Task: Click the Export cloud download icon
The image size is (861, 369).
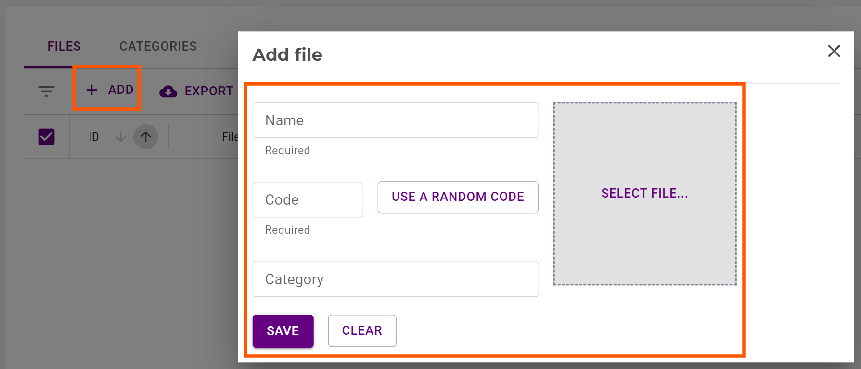Action: (168, 91)
